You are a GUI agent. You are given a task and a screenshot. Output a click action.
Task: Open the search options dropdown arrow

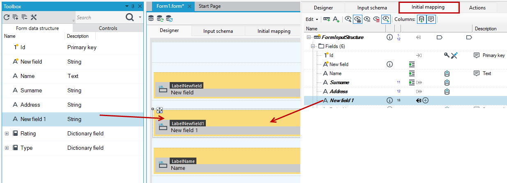tap(140, 17)
